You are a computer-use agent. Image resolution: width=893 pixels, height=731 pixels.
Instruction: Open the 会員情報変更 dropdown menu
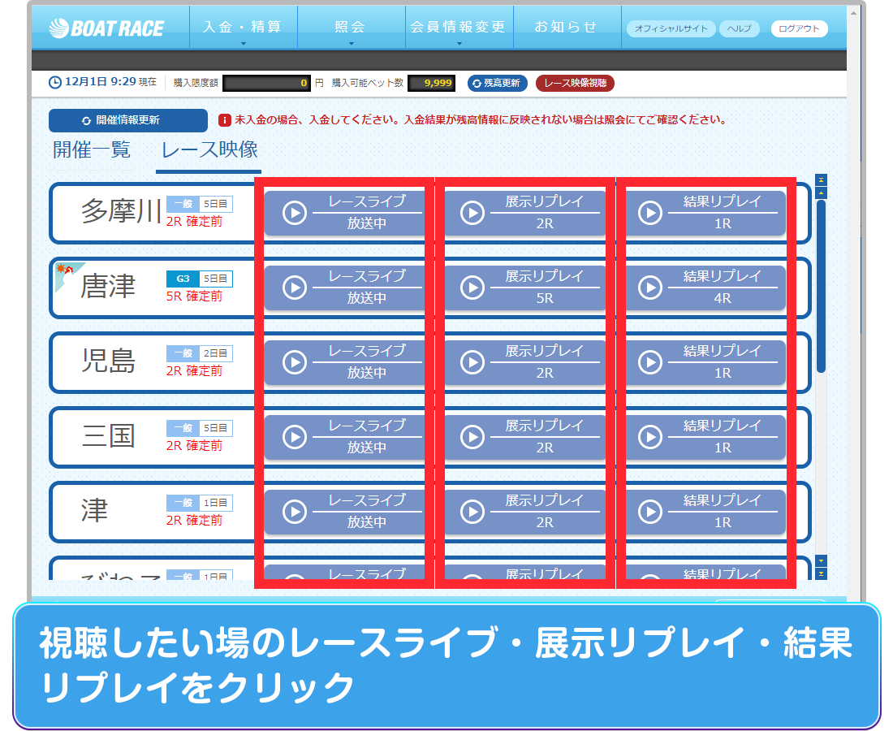pyautogui.click(x=458, y=28)
